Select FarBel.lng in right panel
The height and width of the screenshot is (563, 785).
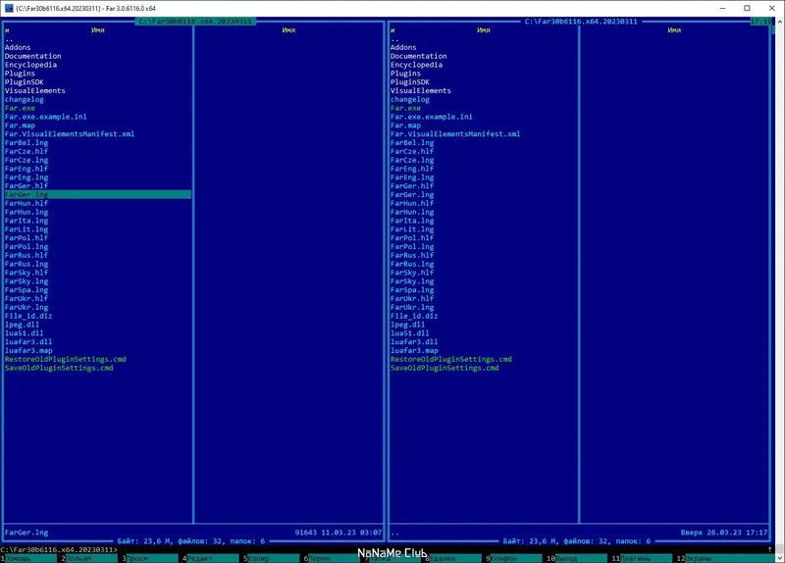coord(412,142)
